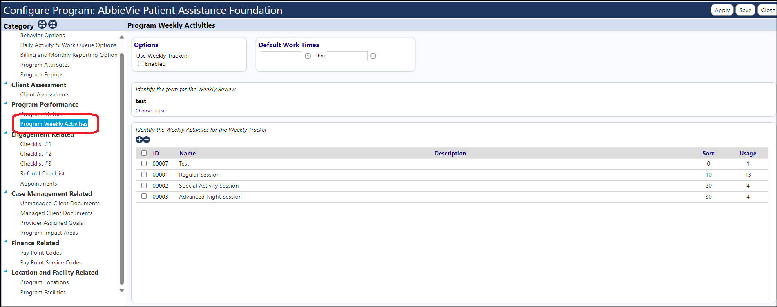The height and width of the screenshot is (307, 777).
Task: Check the box for activity 00007 Test
Action: [x=144, y=164]
